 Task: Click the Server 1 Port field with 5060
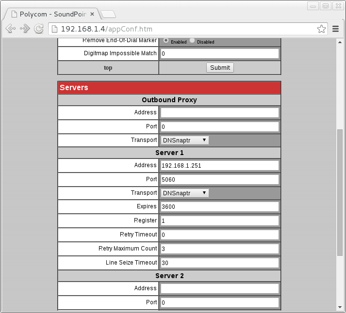coord(220,180)
